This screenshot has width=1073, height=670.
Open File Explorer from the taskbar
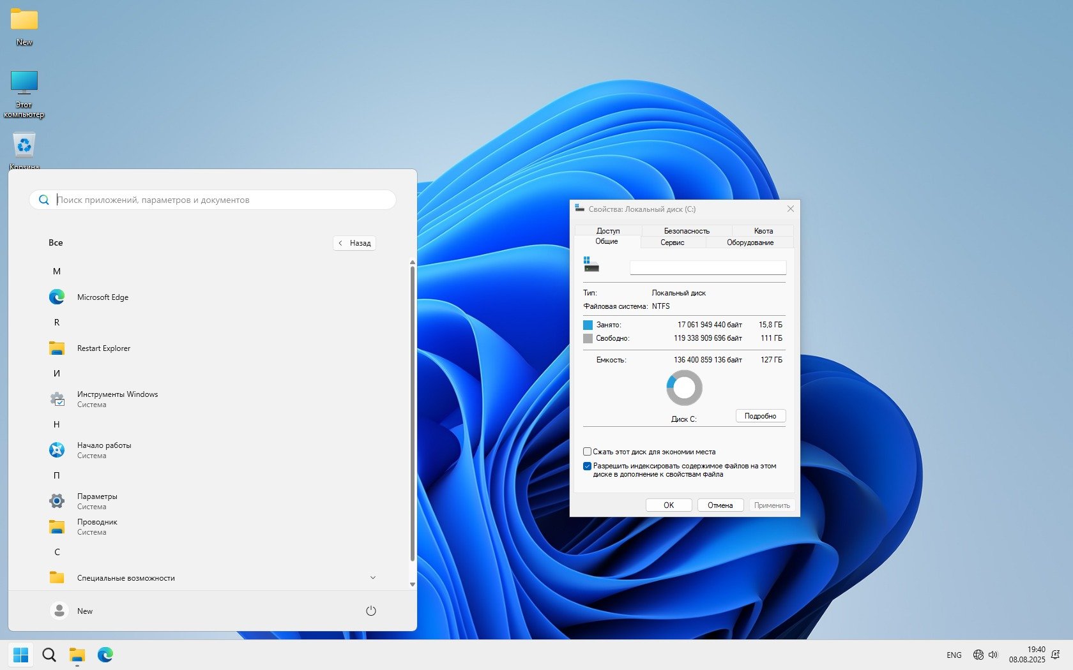77,655
